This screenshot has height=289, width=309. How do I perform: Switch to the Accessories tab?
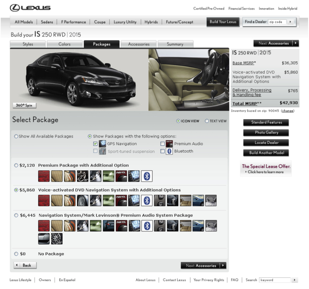[x=139, y=44]
